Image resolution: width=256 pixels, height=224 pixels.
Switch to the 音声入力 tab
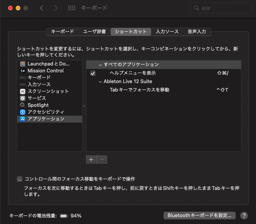197,32
